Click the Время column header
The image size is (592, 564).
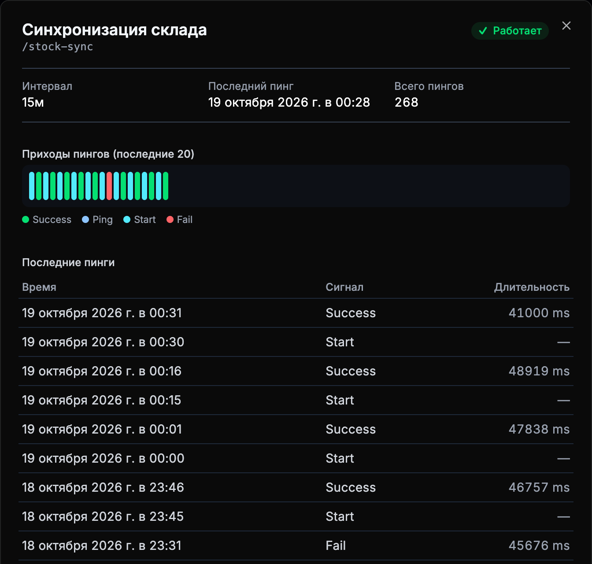[39, 287]
